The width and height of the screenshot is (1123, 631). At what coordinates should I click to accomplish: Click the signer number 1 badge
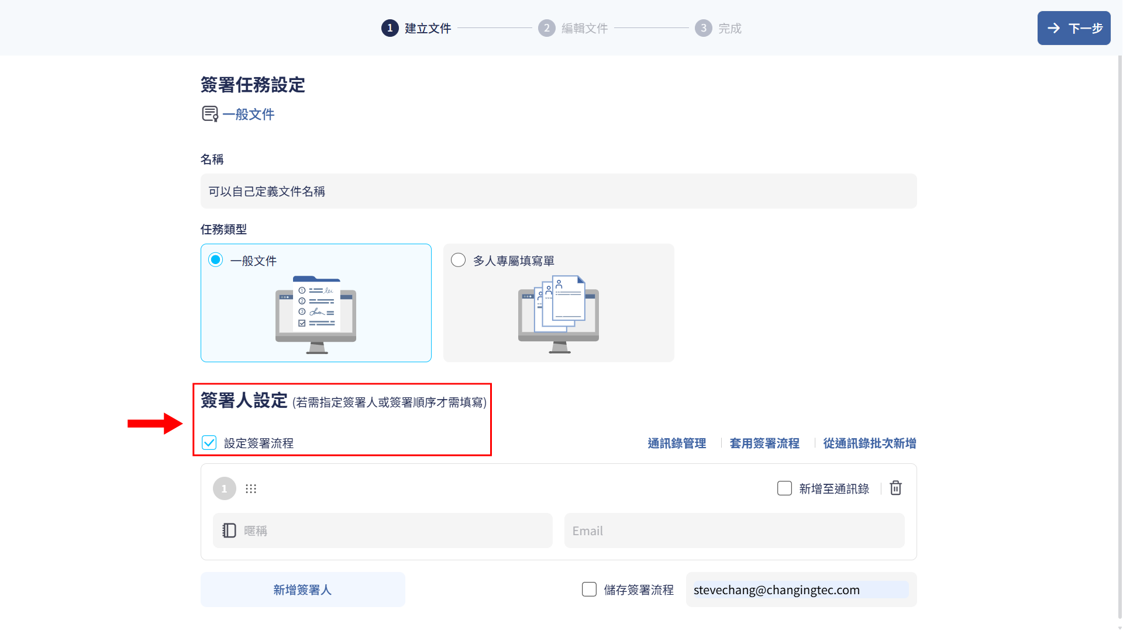[225, 488]
